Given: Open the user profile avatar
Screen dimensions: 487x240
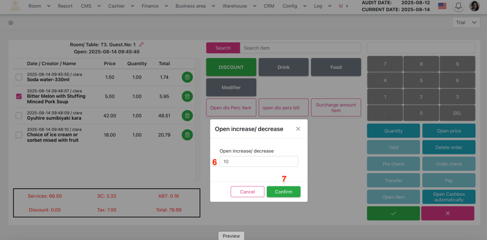Looking at the screenshot, I should coord(474,6).
